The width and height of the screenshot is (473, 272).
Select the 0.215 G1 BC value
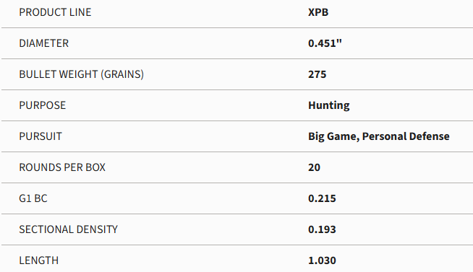tap(322, 198)
